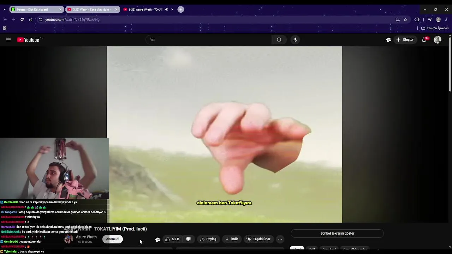The image size is (452, 254).
Task: View site information icon in address bar
Action: pyautogui.click(x=41, y=20)
